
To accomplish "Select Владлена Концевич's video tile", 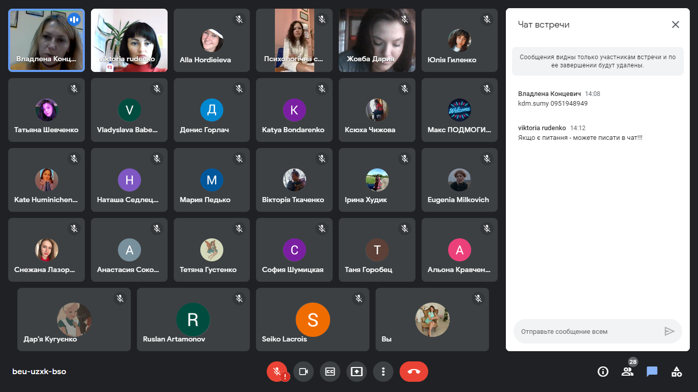I will click(x=46, y=40).
